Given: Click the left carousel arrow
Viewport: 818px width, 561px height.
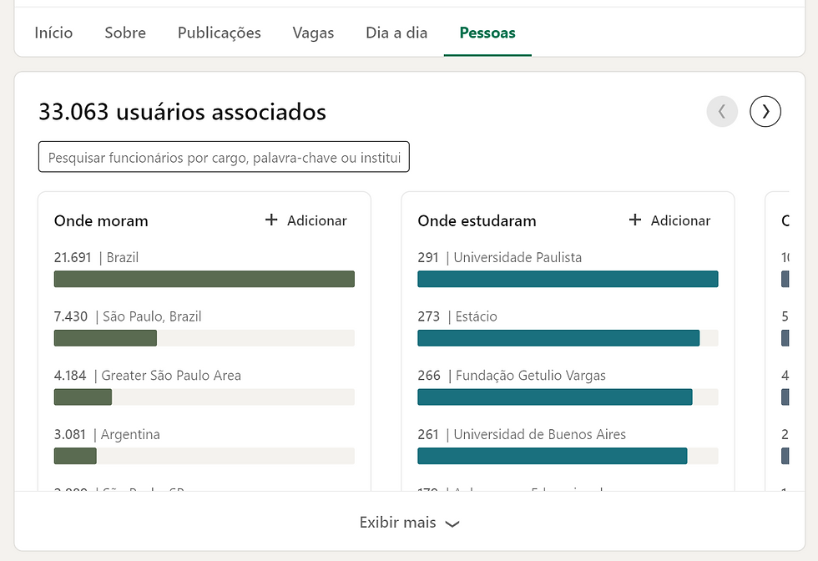Looking at the screenshot, I should 722,111.
